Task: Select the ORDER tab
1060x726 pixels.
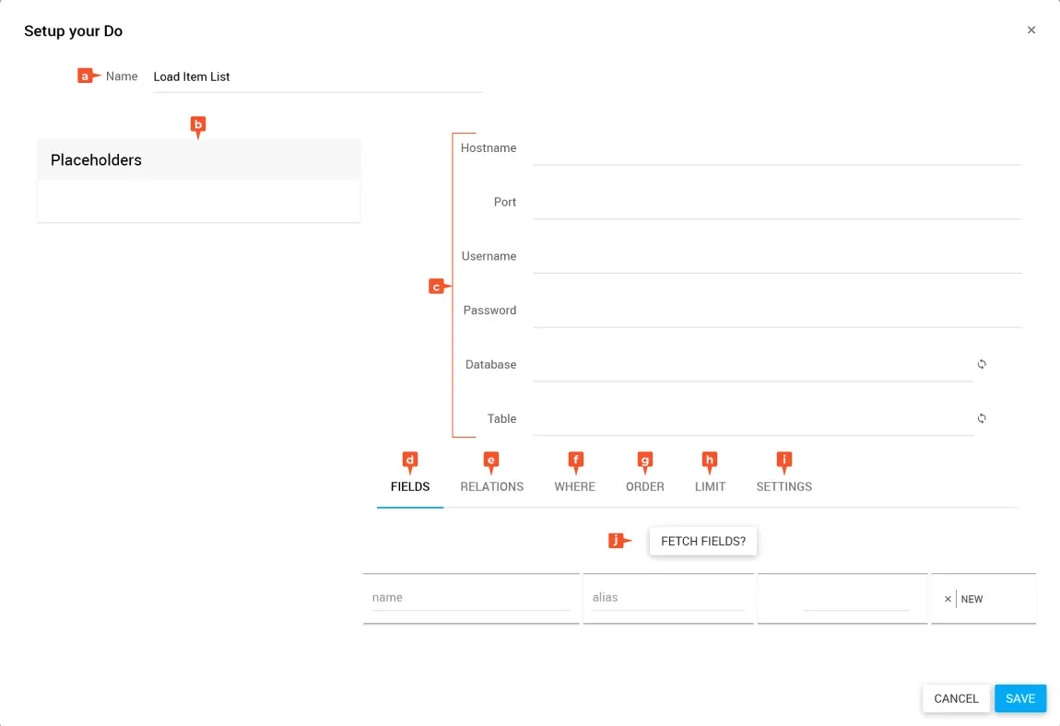Action: coord(644,486)
